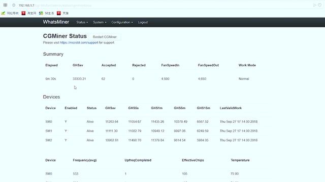Viewport: 325px width, 182px height.
Task: Click the UpfreqCompleted column header
Action: [138, 160]
